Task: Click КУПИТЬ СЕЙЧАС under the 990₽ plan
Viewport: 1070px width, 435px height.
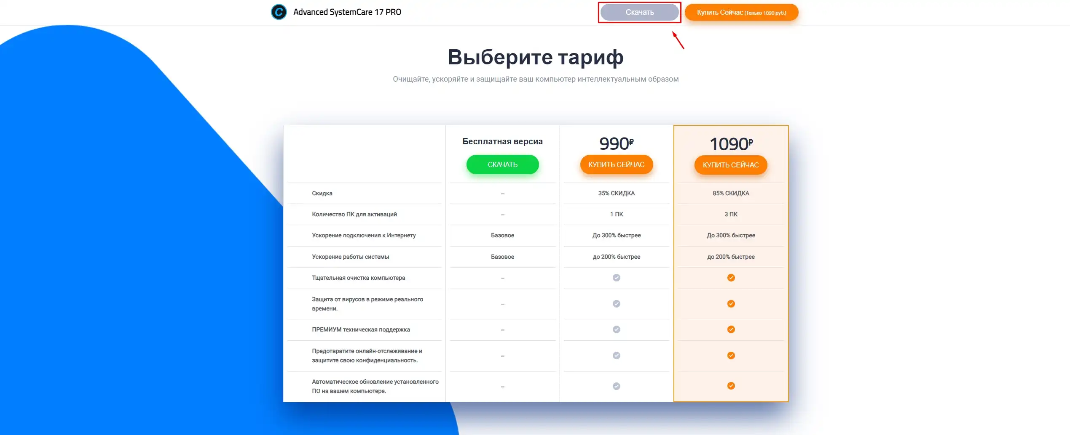Action: (x=616, y=164)
